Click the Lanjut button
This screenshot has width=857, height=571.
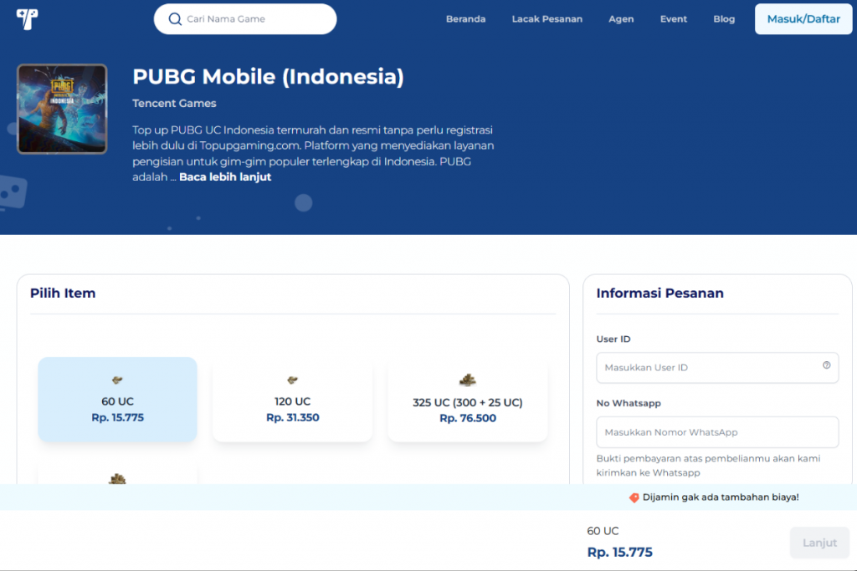point(819,543)
